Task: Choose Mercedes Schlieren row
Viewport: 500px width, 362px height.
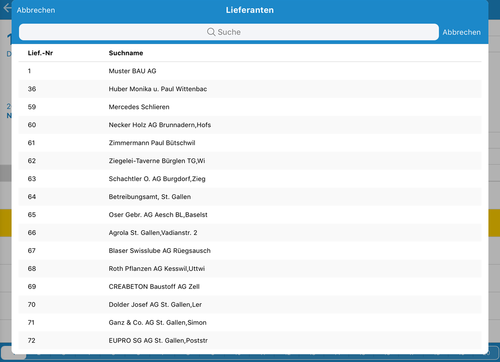Action: 250,107
